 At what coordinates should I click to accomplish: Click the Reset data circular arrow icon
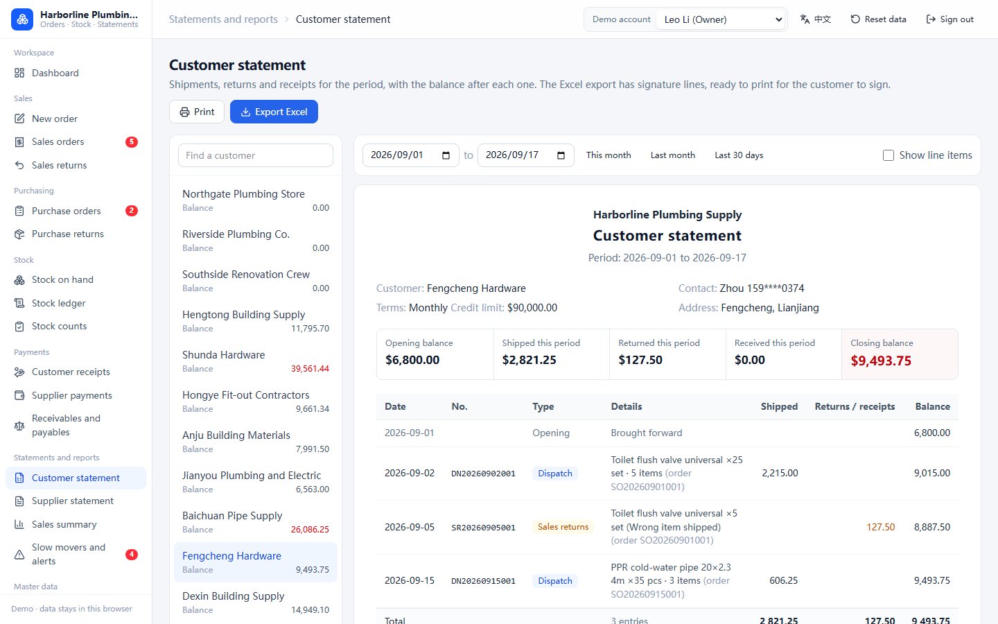[855, 19]
